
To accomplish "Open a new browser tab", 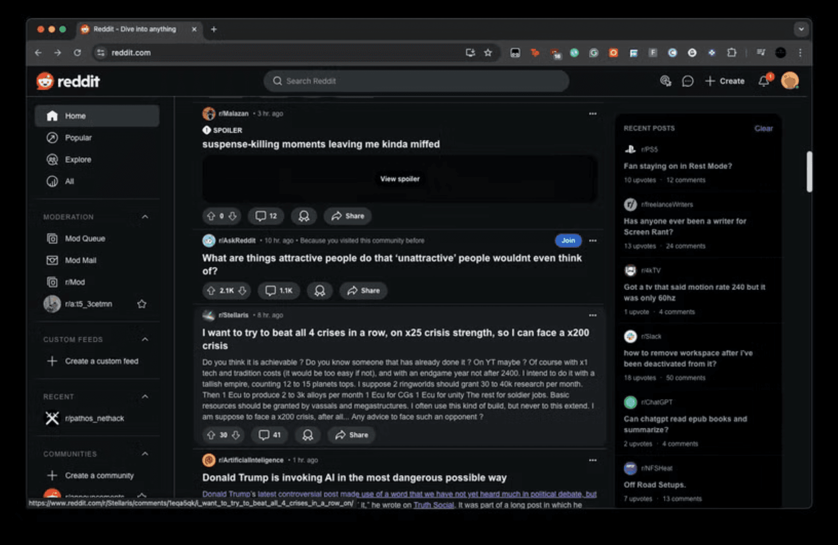I will pos(214,29).
